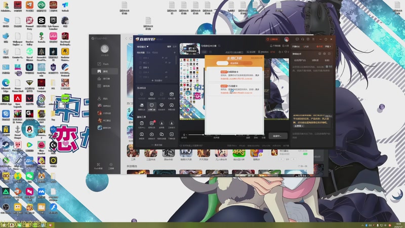Click the back arrow in the Flash window

click(126, 39)
